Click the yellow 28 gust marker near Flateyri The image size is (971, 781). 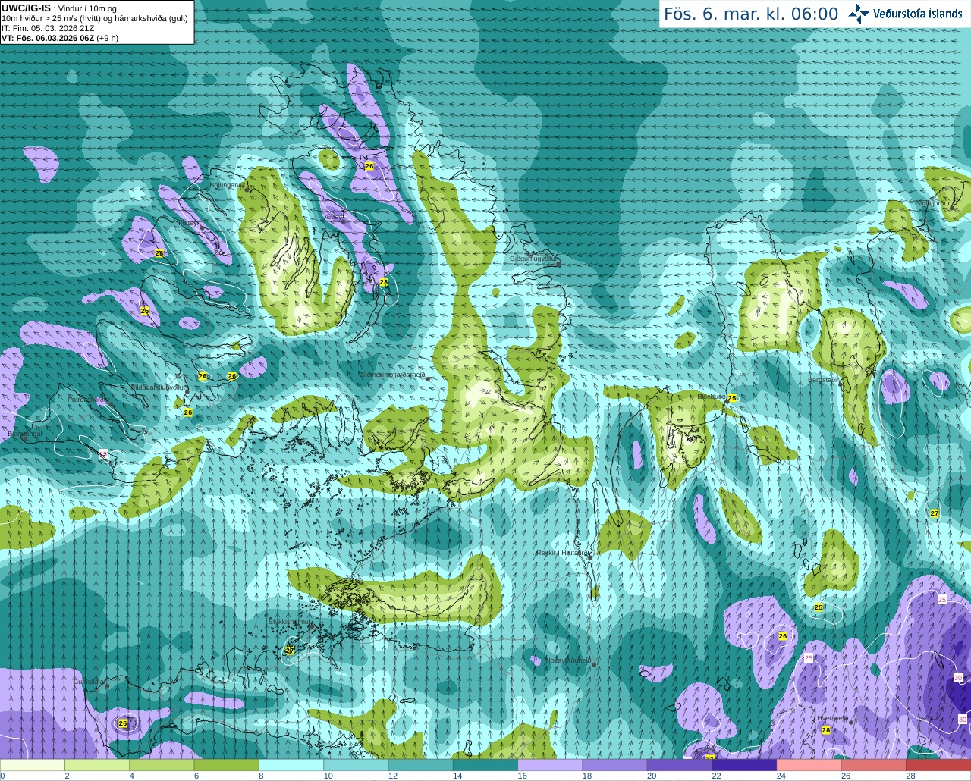pyautogui.click(x=159, y=253)
